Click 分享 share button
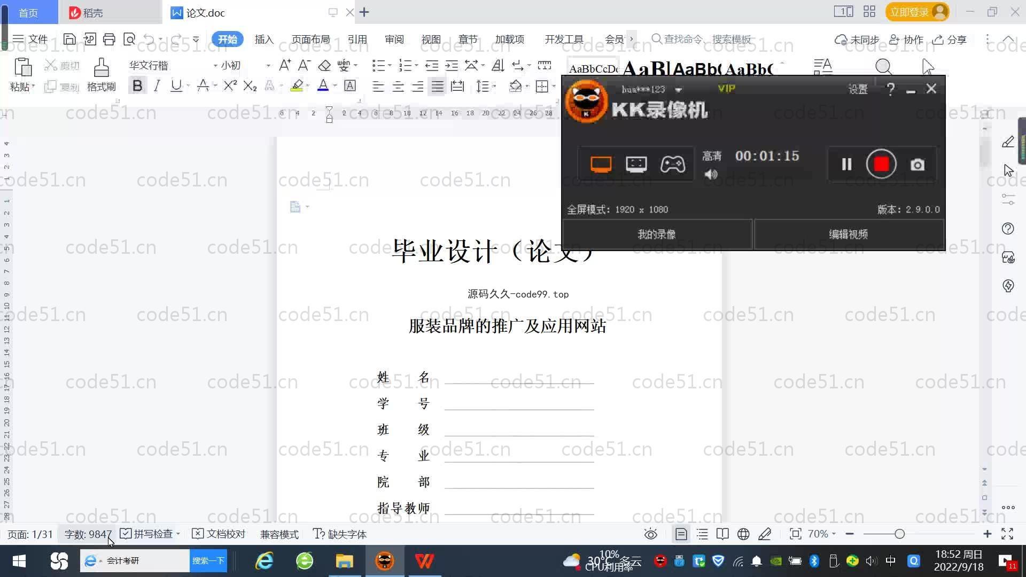 [950, 40]
